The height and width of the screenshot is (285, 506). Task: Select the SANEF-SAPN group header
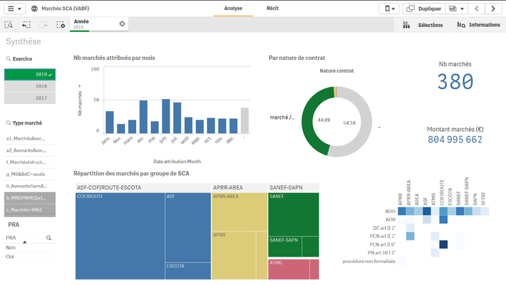coord(294,187)
